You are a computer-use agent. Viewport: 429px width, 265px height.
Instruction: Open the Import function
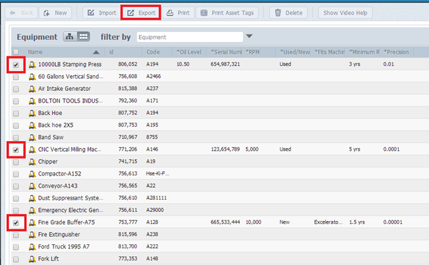tap(102, 13)
